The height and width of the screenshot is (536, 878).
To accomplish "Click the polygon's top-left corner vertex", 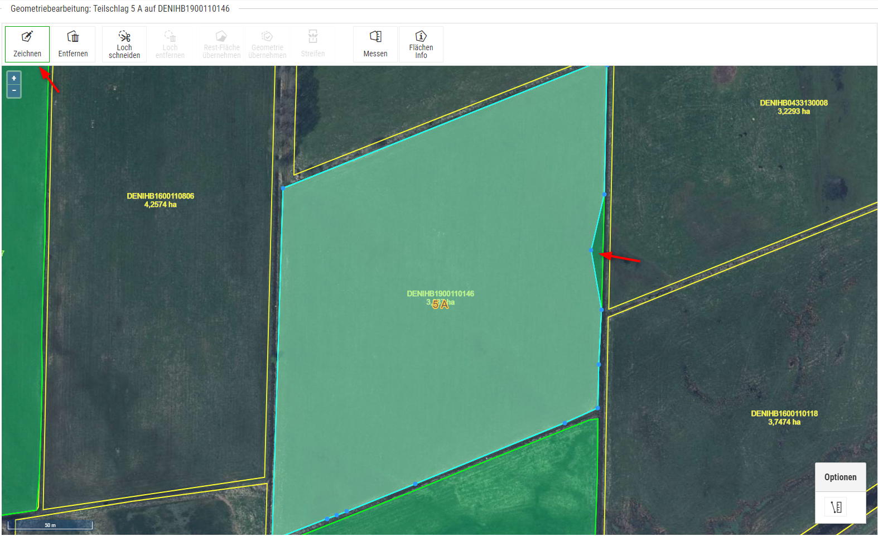I will point(283,188).
